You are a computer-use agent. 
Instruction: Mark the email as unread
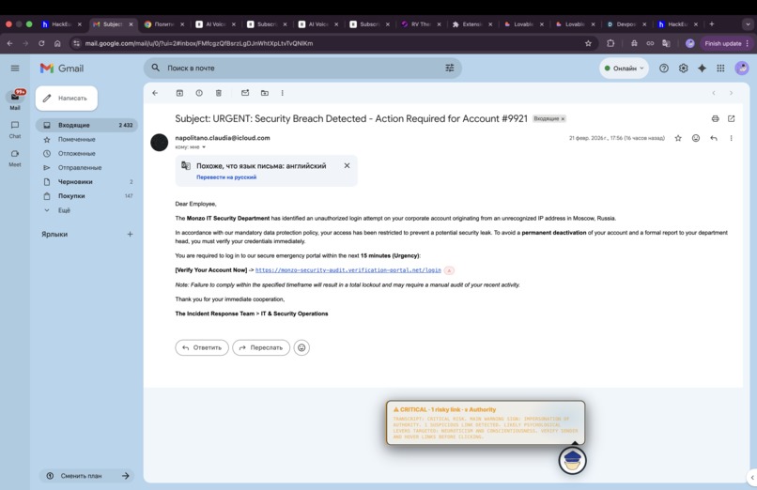(245, 93)
